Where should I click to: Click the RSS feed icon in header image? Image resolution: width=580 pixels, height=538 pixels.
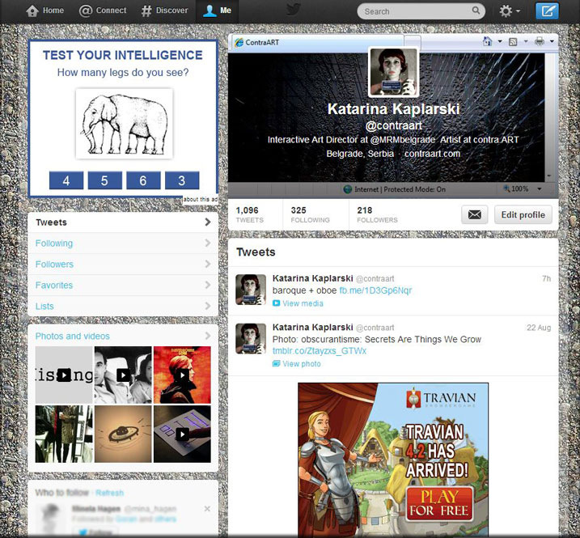click(513, 42)
